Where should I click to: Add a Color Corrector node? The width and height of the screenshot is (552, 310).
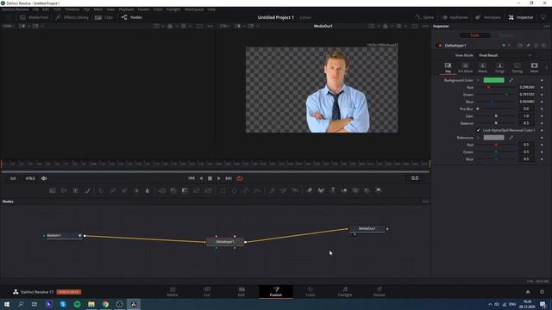click(101, 190)
